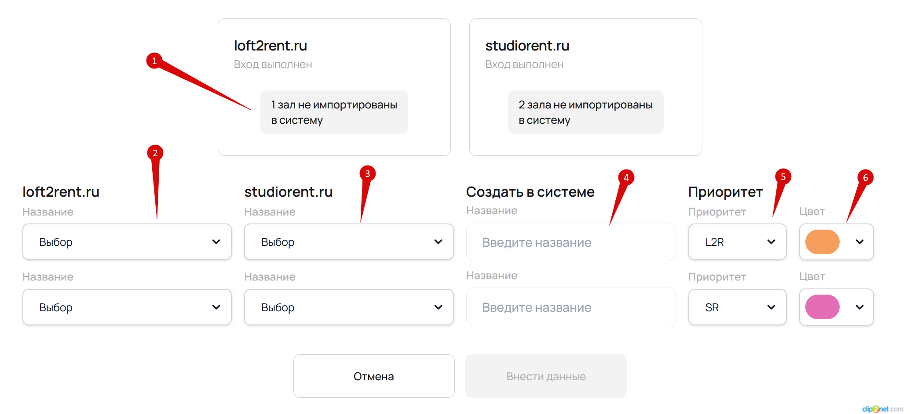Click chevron next to pink color

coord(860,307)
